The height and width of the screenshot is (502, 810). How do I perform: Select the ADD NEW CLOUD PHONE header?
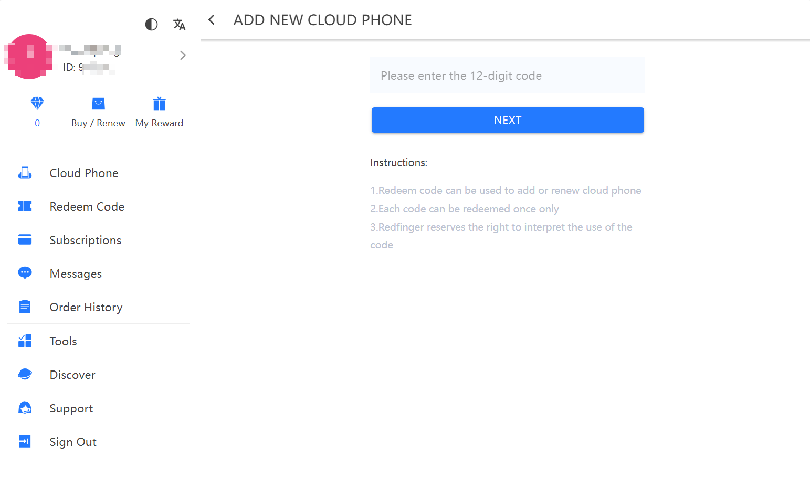(x=322, y=19)
